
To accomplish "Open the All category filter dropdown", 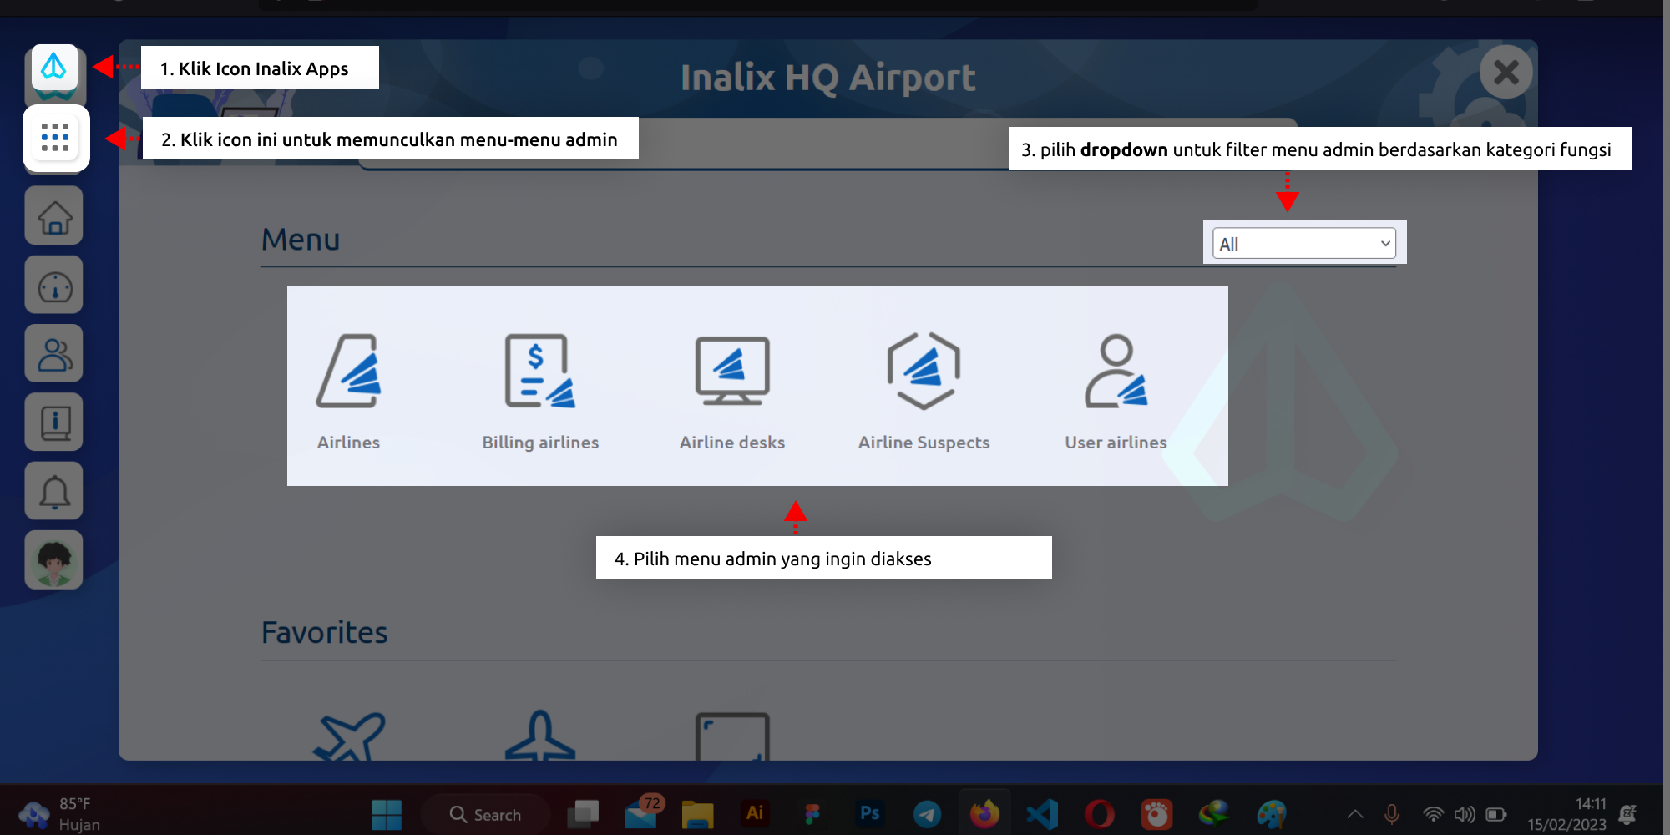I will pyautogui.click(x=1302, y=243).
